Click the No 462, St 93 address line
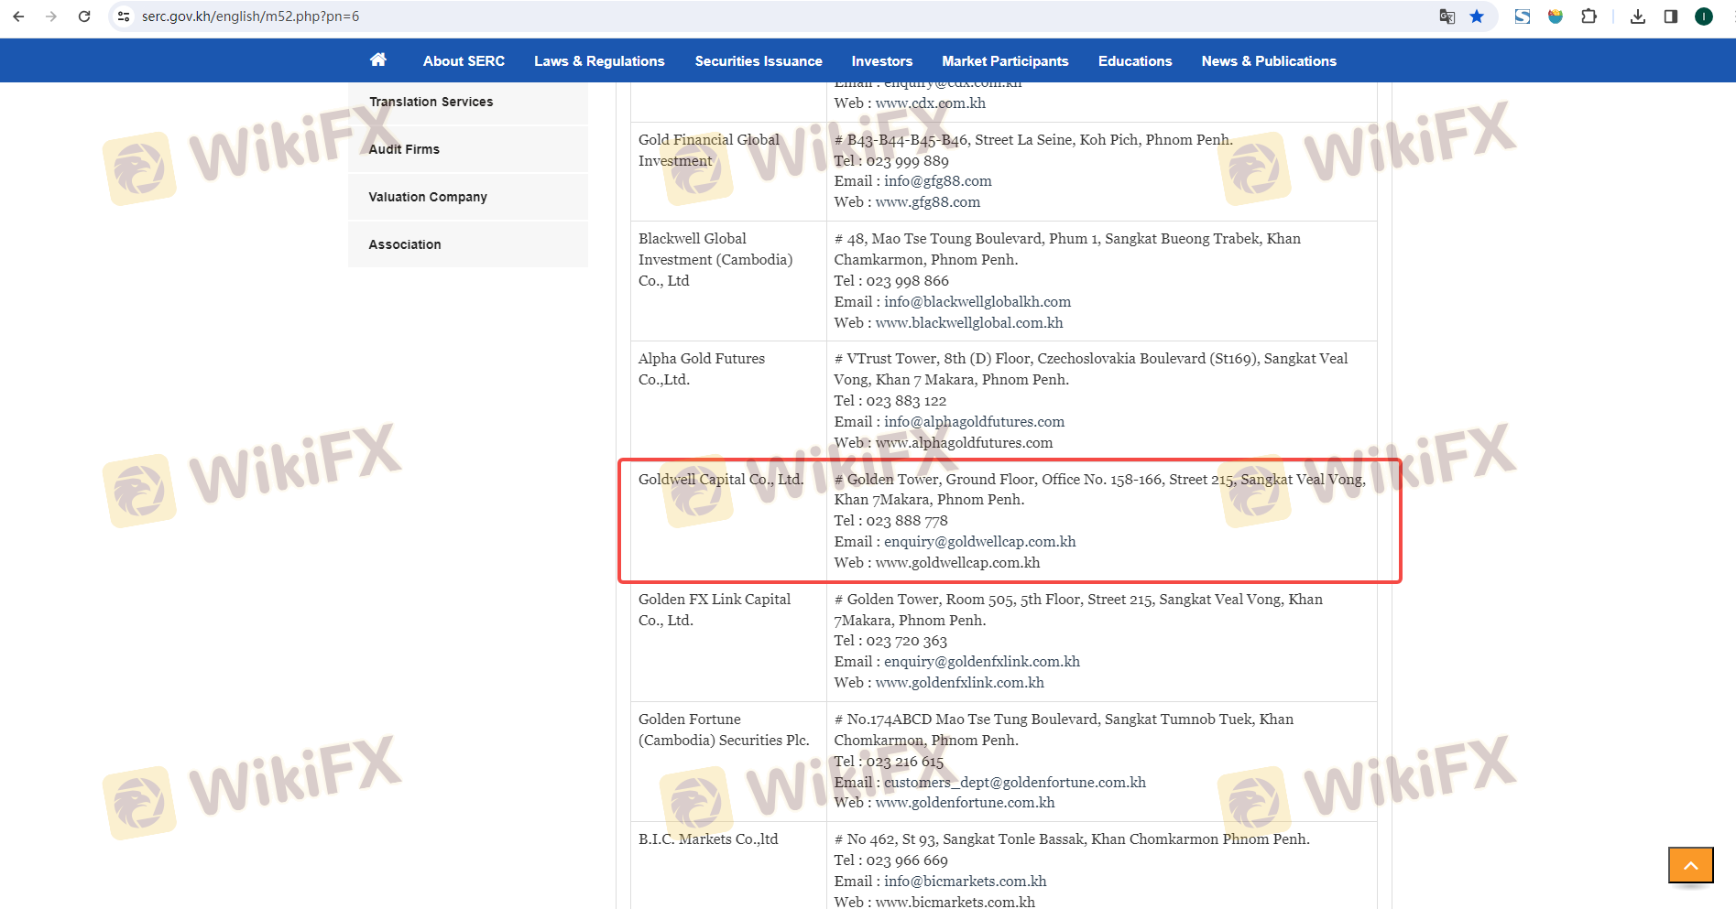The height and width of the screenshot is (909, 1736). 1072,839
